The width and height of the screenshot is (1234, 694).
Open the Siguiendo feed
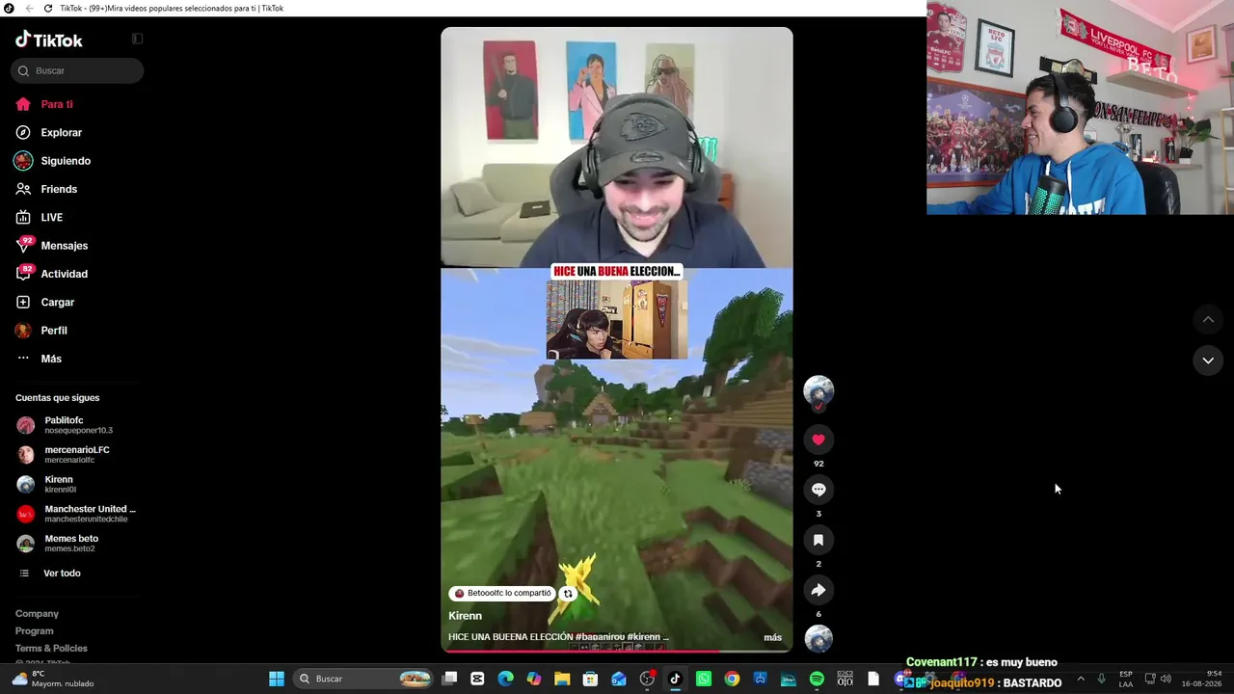click(66, 161)
